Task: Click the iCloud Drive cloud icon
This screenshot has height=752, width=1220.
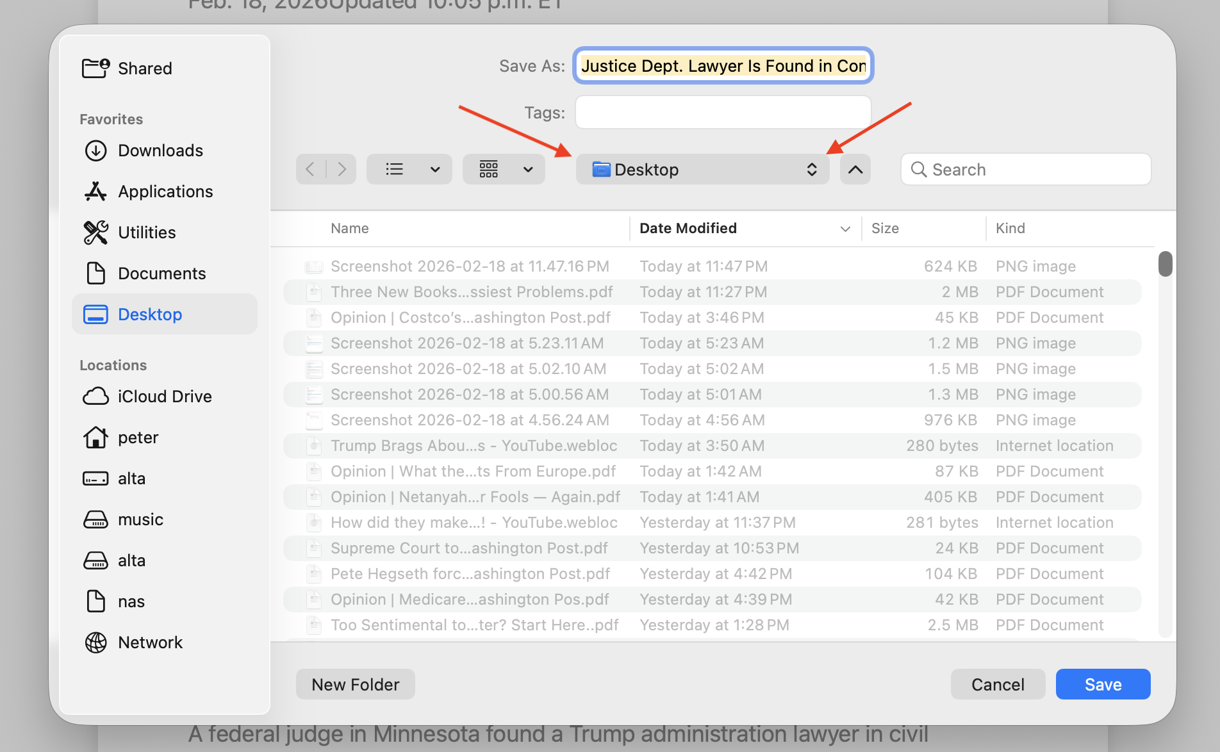Action: tap(95, 396)
